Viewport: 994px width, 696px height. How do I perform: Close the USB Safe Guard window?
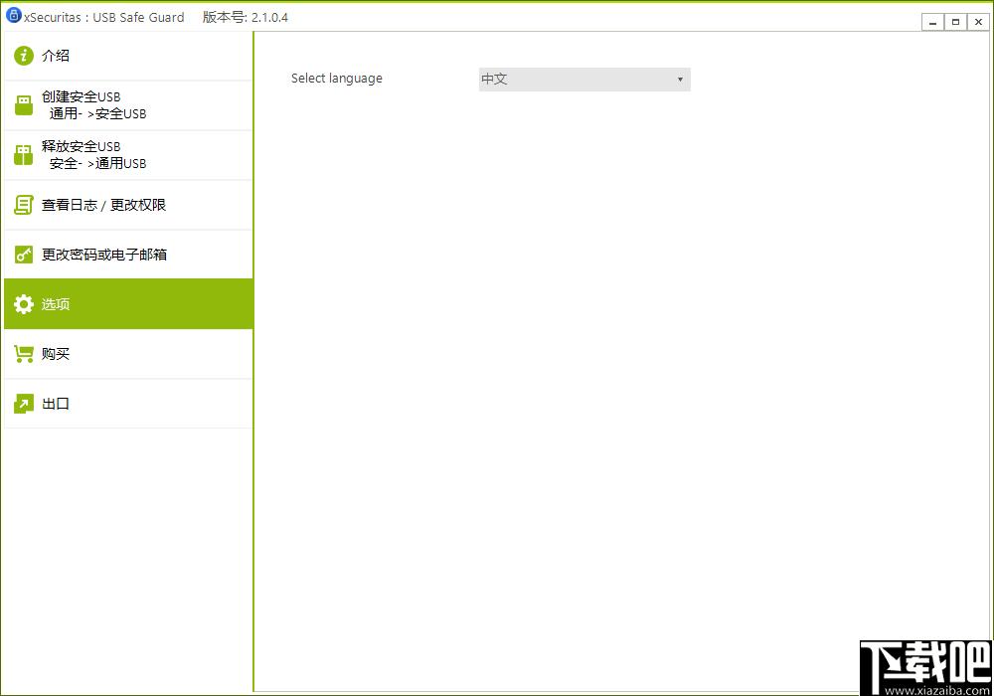click(x=978, y=22)
